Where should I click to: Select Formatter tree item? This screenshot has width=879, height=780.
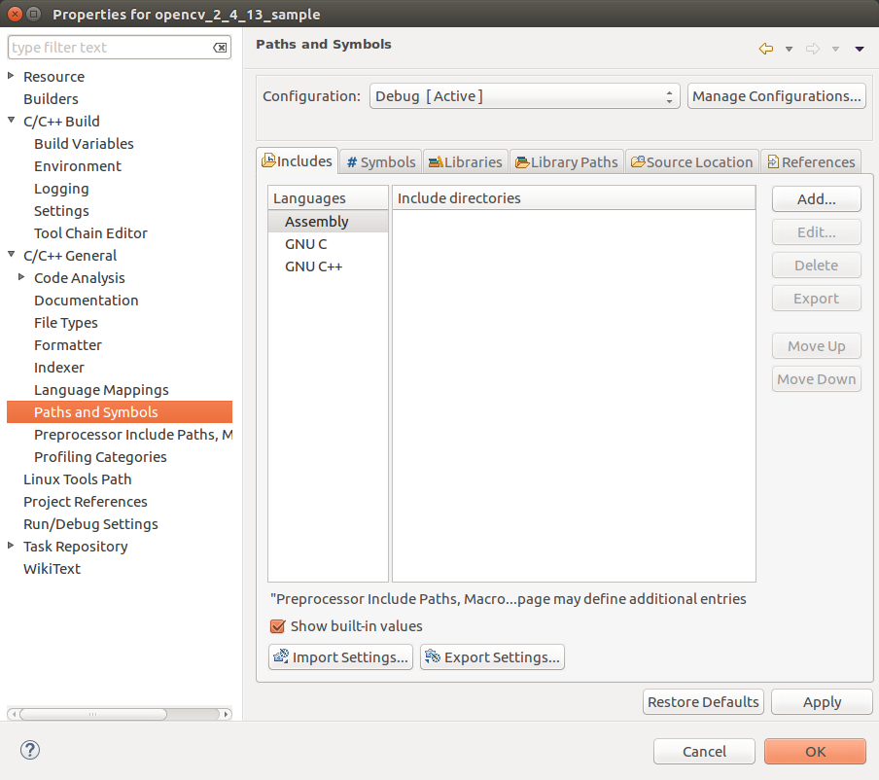[x=68, y=345]
